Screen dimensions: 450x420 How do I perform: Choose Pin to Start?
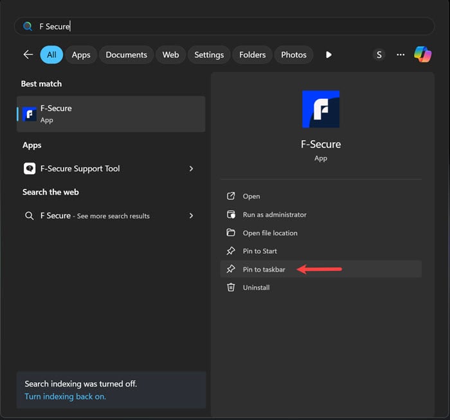pyautogui.click(x=321, y=251)
